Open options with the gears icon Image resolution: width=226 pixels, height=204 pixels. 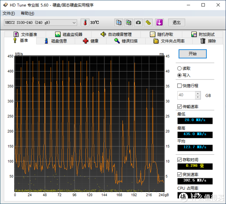tap(148, 23)
